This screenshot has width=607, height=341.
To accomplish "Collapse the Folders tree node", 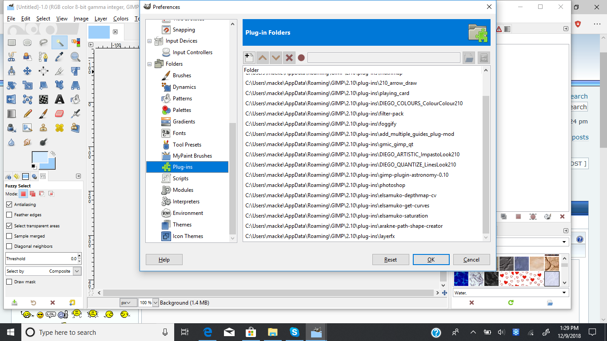I will (x=150, y=64).
